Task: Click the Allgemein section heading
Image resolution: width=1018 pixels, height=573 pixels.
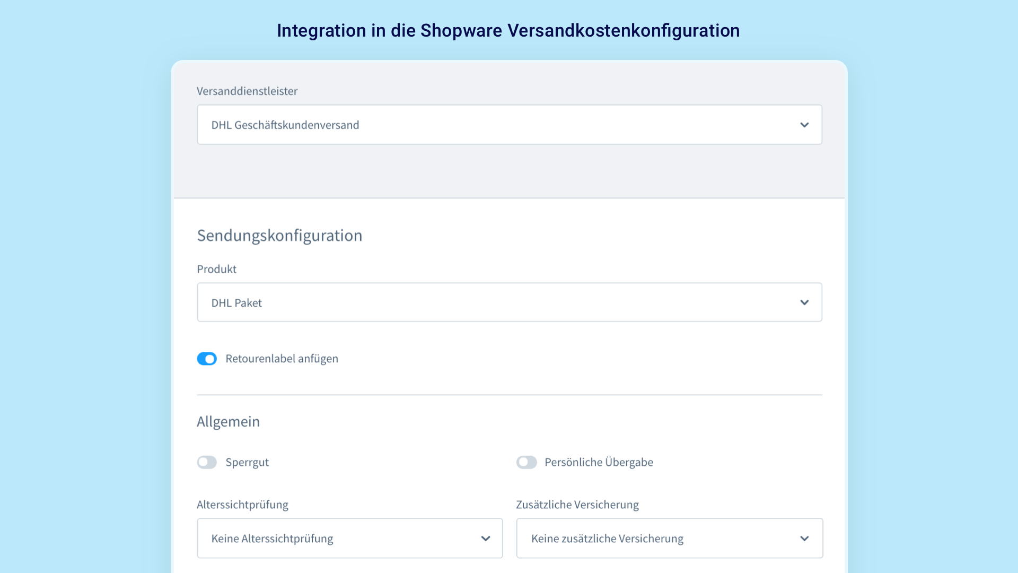Action: [228, 422]
